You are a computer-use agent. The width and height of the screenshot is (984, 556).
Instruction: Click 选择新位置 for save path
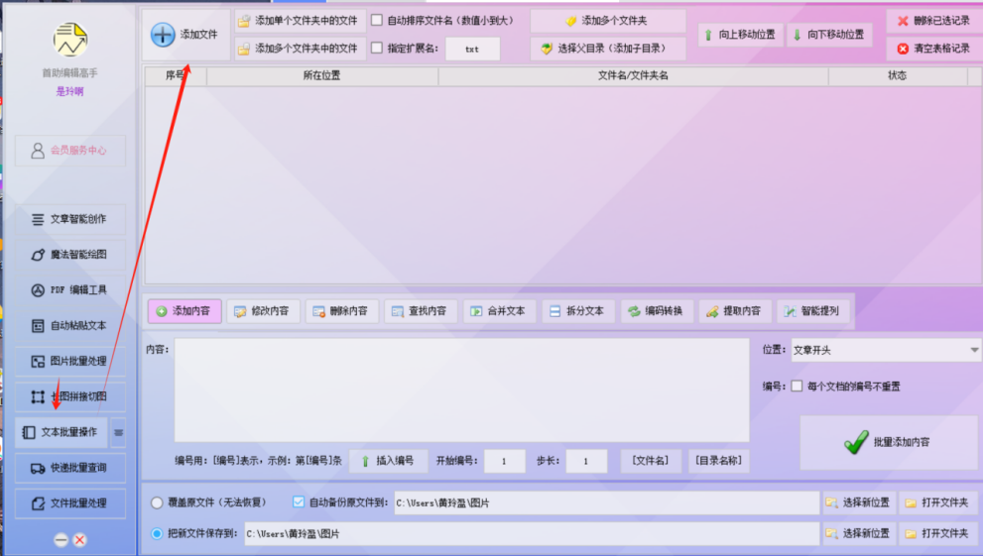(858, 533)
